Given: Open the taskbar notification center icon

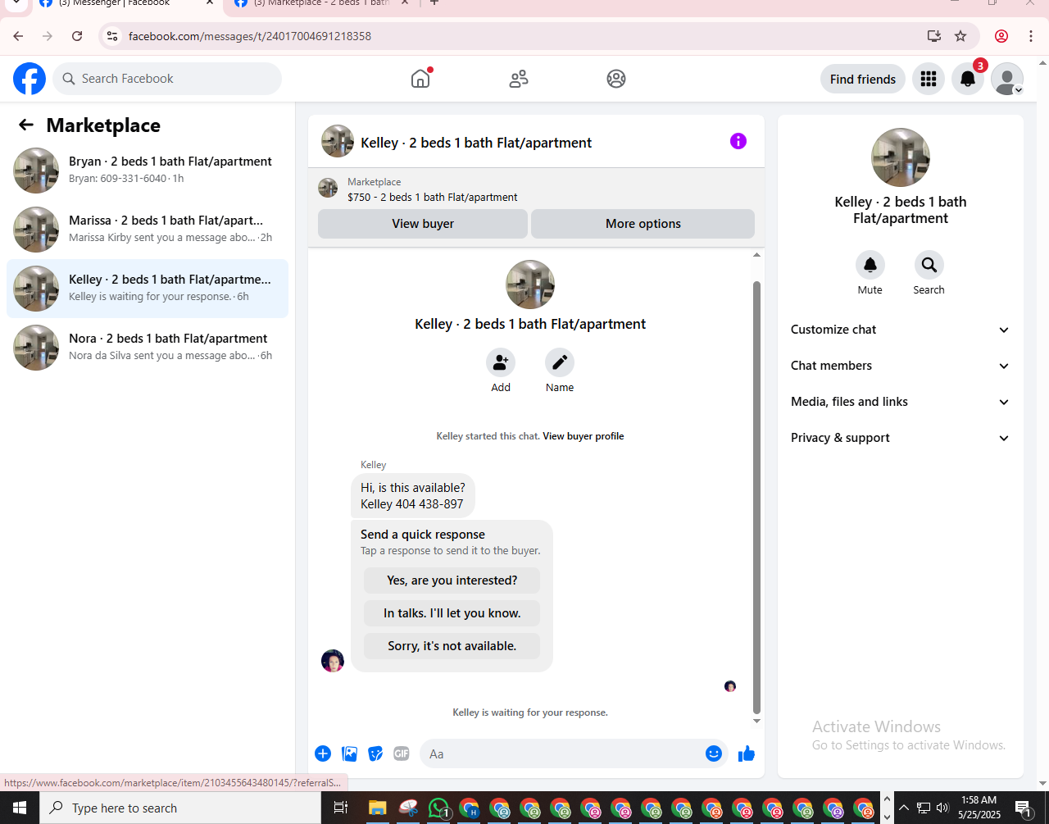Looking at the screenshot, I should click(x=1023, y=808).
